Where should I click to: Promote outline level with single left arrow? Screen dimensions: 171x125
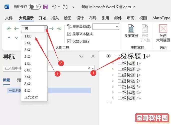(x=16, y=29)
